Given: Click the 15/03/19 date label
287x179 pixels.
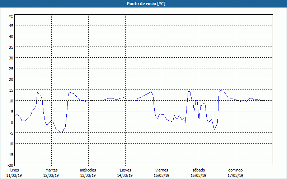Looking at the screenshot, I should point(161,175).
